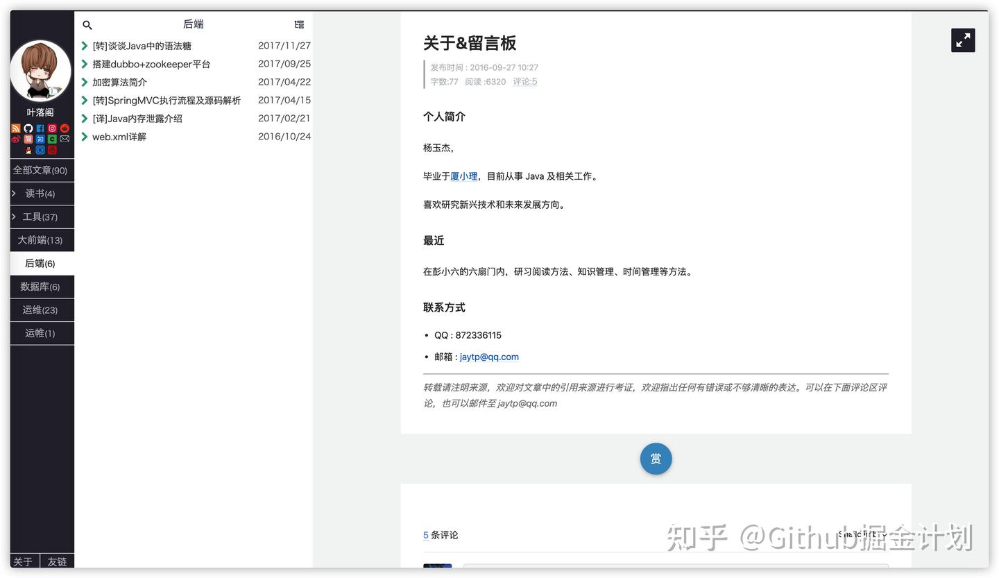Open the RSS feed icon
Screen dimensions: 999x578
(x=16, y=128)
